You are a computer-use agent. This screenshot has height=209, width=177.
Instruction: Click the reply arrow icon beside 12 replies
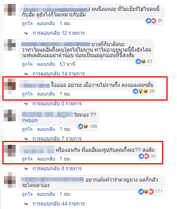(x=26, y=33)
